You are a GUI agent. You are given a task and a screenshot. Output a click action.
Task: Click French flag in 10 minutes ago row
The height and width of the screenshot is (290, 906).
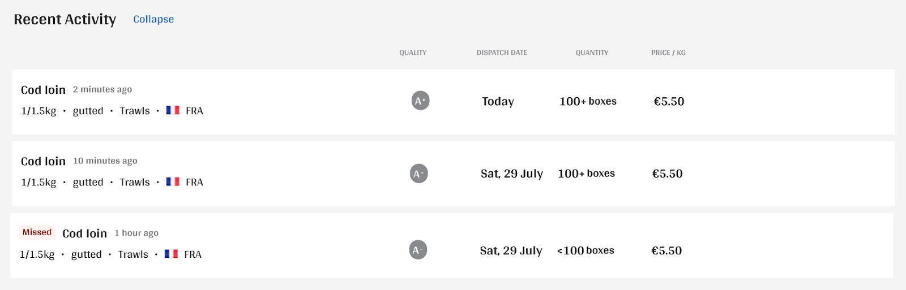pyautogui.click(x=173, y=181)
